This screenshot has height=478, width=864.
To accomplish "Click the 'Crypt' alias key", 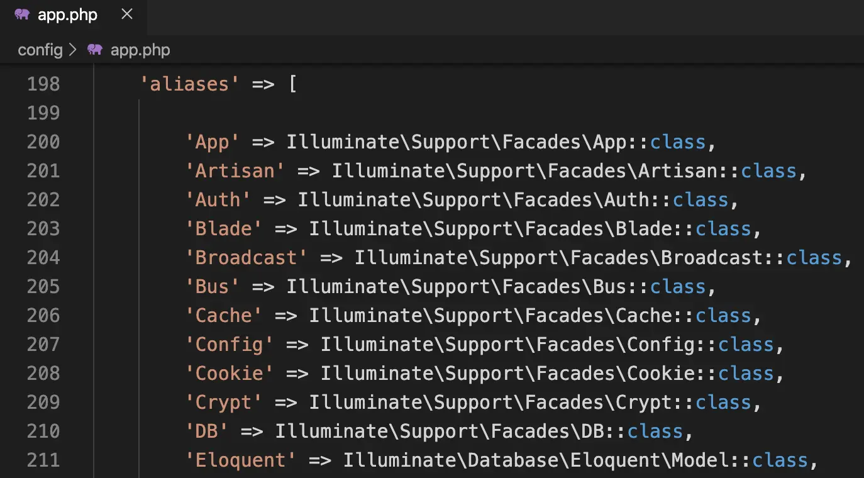I will pyautogui.click(x=224, y=403).
